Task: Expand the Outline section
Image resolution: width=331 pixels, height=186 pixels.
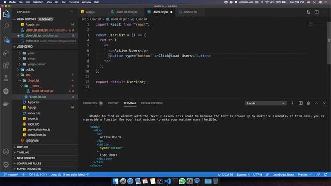Action: (x=46, y=147)
